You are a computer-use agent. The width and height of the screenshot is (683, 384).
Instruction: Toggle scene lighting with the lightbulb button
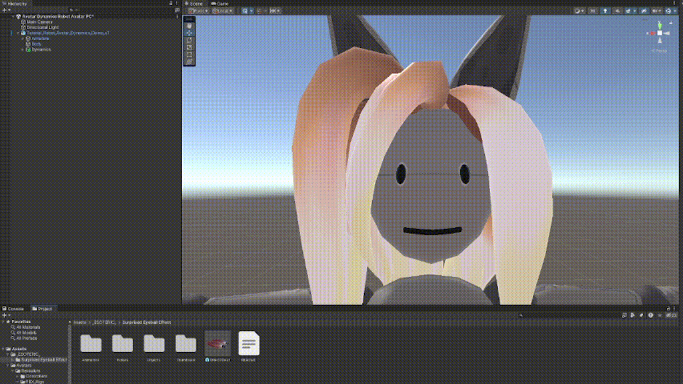605,11
